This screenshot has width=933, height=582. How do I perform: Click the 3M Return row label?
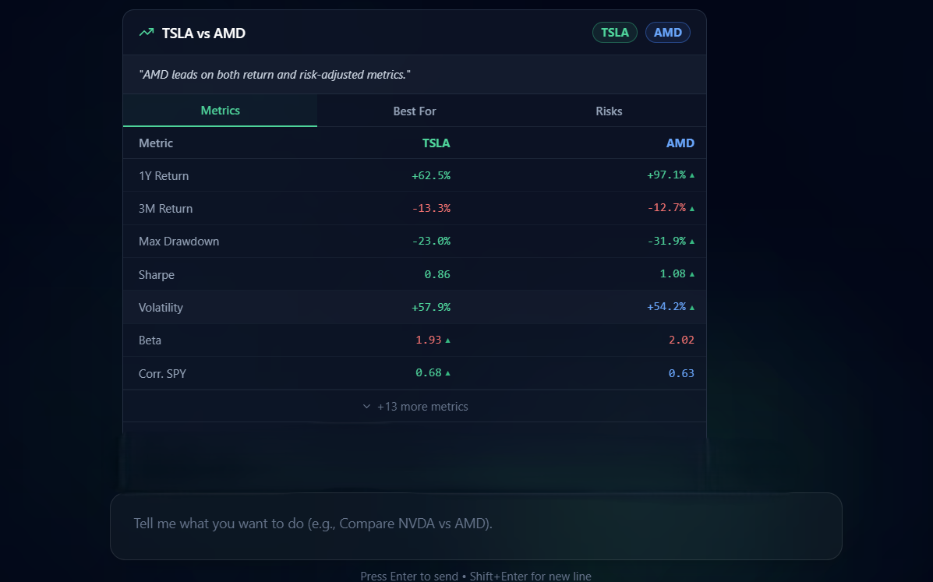tap(165, 209)
